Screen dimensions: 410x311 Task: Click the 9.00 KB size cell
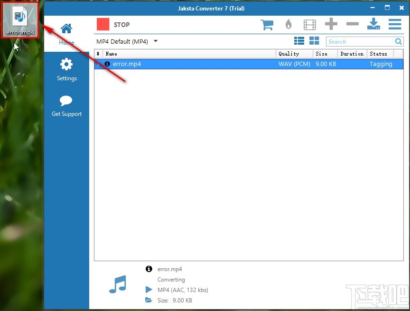point(326,64)
